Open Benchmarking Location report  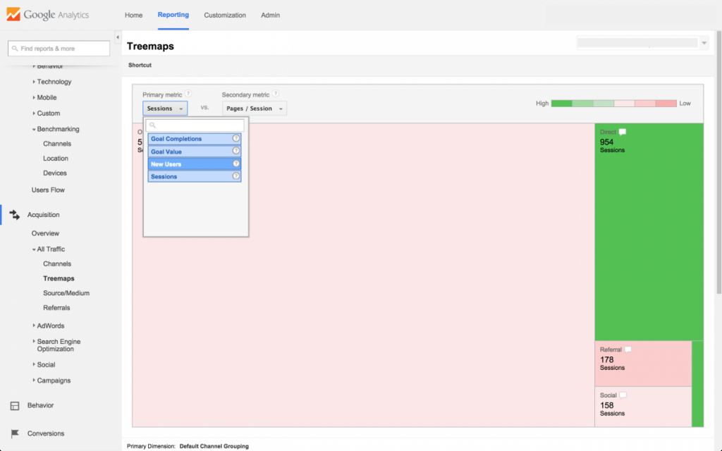(x=56, y=159)
